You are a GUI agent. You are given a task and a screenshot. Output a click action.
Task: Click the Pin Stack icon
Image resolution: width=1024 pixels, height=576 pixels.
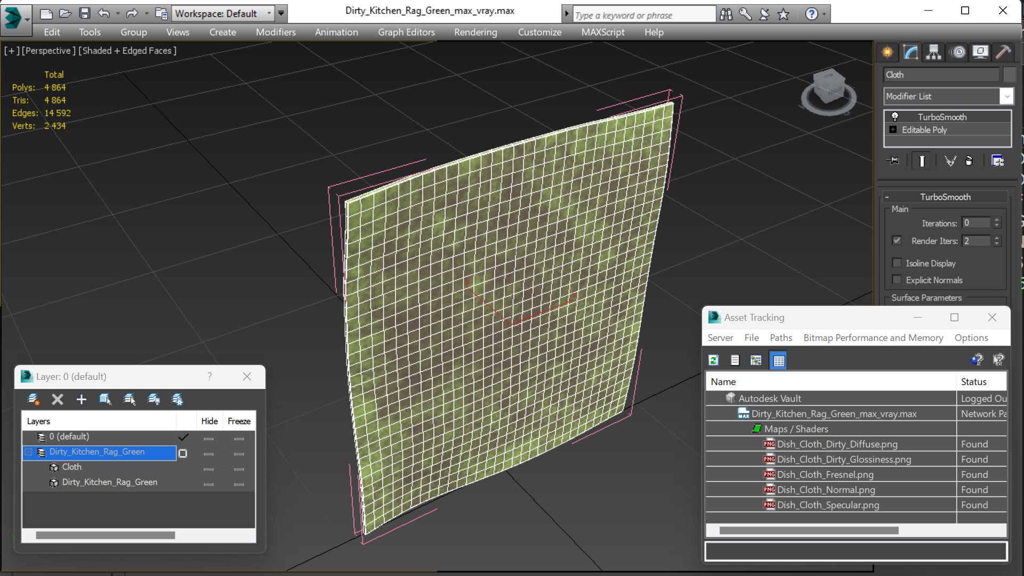coord(893,160)
